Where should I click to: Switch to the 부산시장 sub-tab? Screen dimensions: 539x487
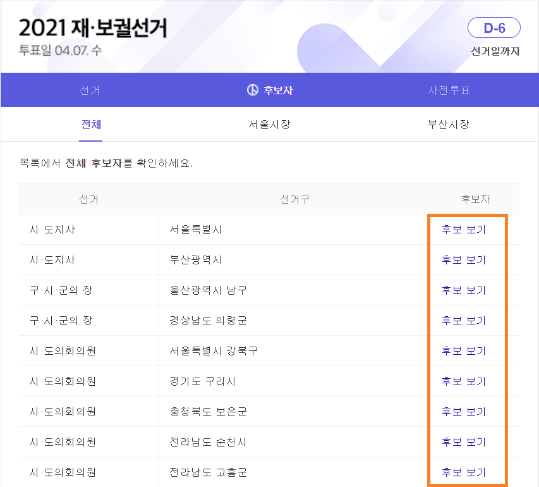click(448, 124)
